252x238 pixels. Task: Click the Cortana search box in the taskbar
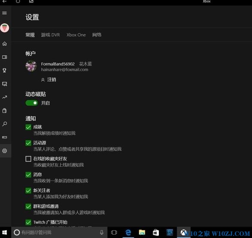click(x=59, y=232)
